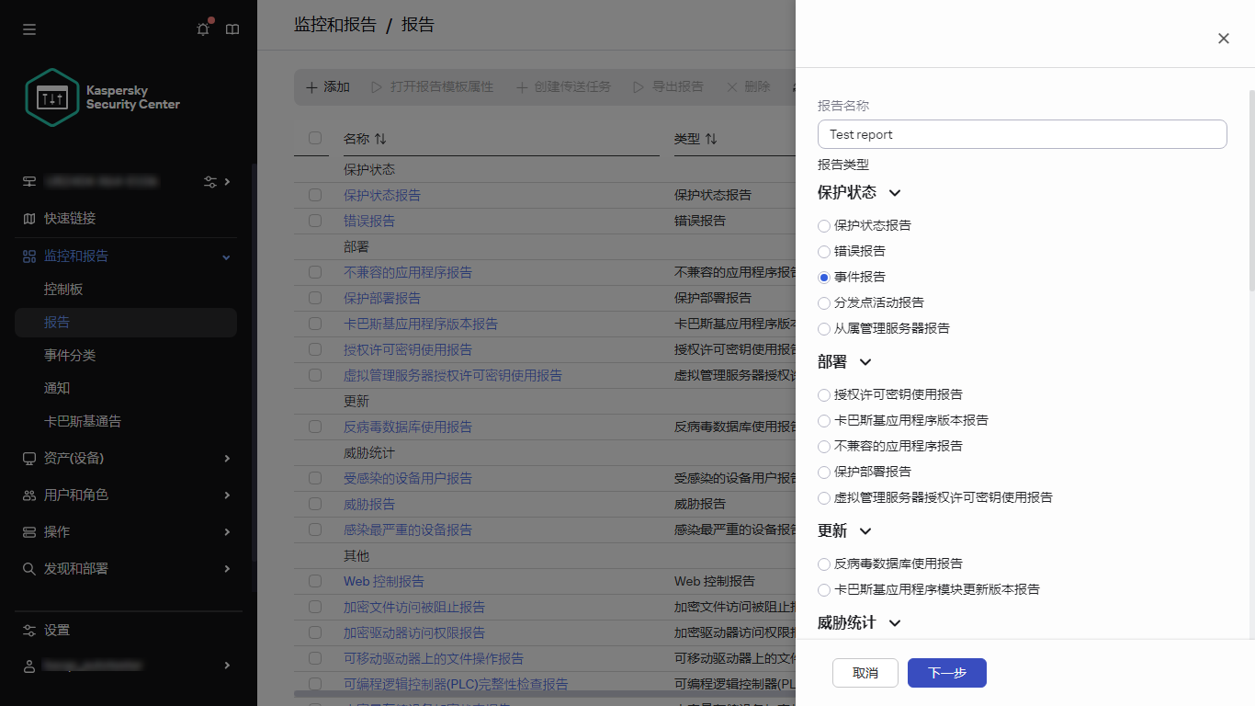This screenshot has width=1255, height=706.
Task: Click the 操作 sidebar icon
Action: click(x=28, y=531)
